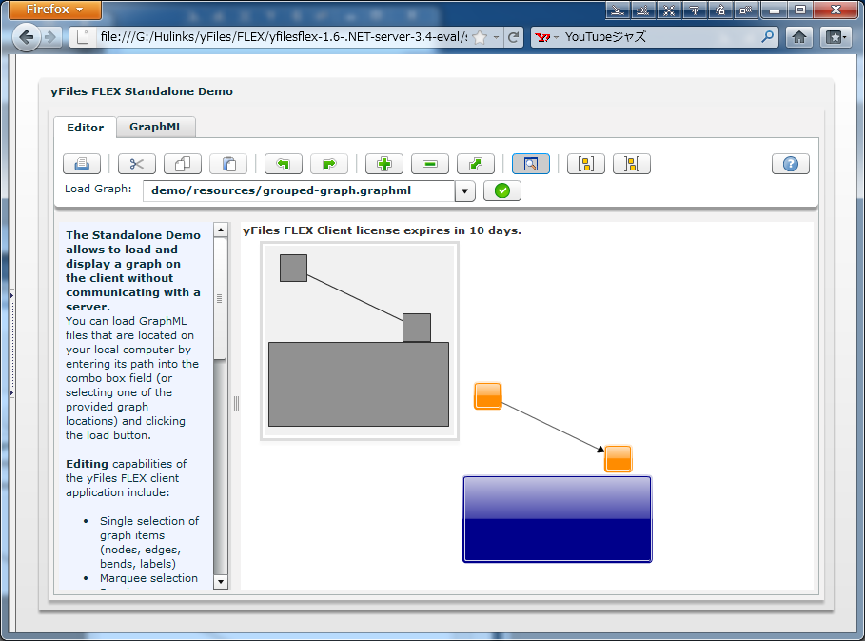865x641 pixels.
Task: Click the curved-arrow-over-square title bar icon
Action: click(720, 10)
